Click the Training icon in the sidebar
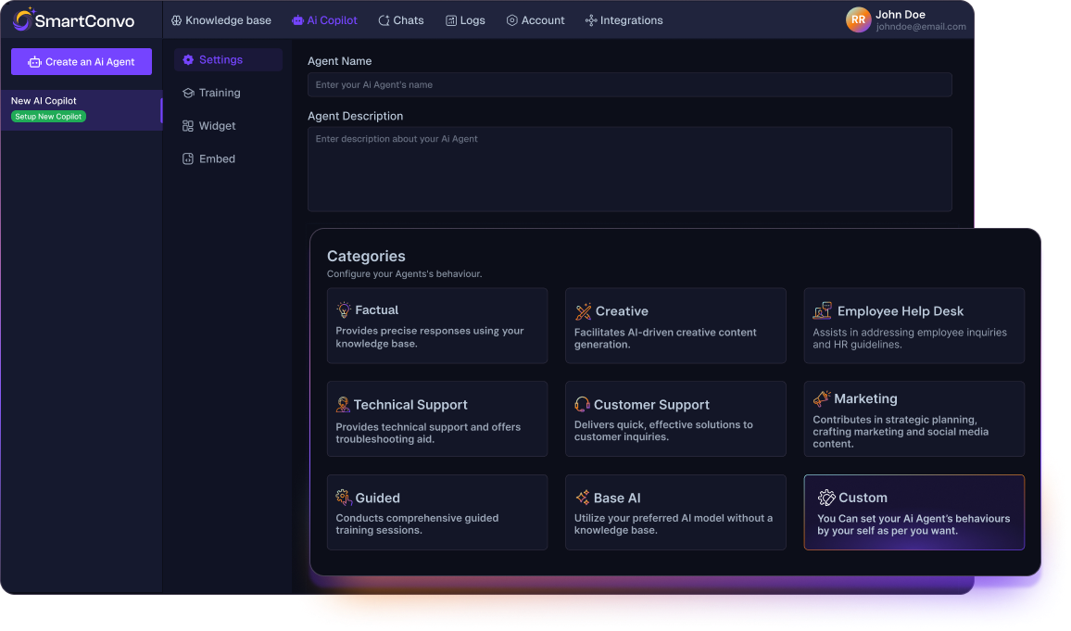Viewport: 1071px width, 631px height. (x=189, y=93)
